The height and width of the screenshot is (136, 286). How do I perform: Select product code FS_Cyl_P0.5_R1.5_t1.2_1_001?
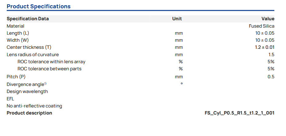239,113
